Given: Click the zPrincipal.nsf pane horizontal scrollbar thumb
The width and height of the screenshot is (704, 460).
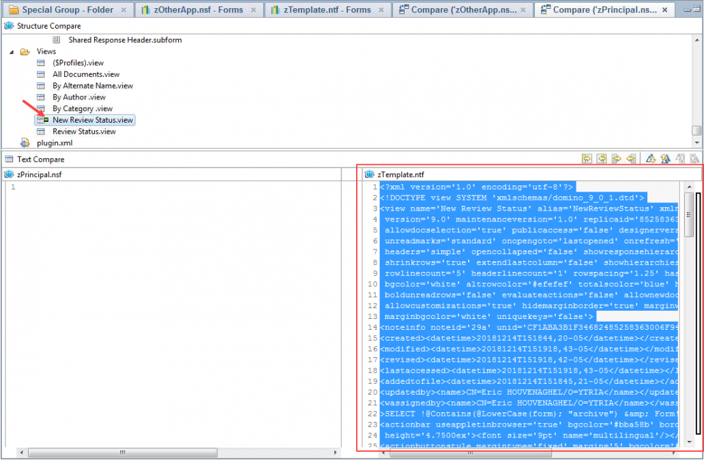Looking at the screenshot, I should [x=122, y=453].
